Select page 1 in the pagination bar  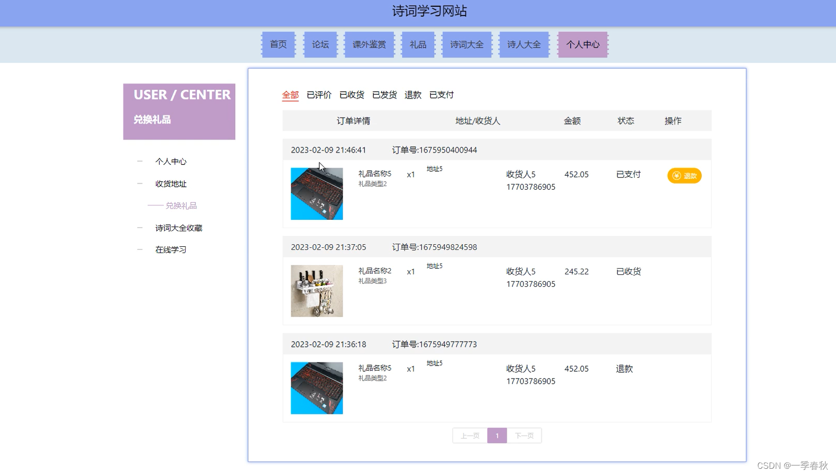click(x=497, y=435)
